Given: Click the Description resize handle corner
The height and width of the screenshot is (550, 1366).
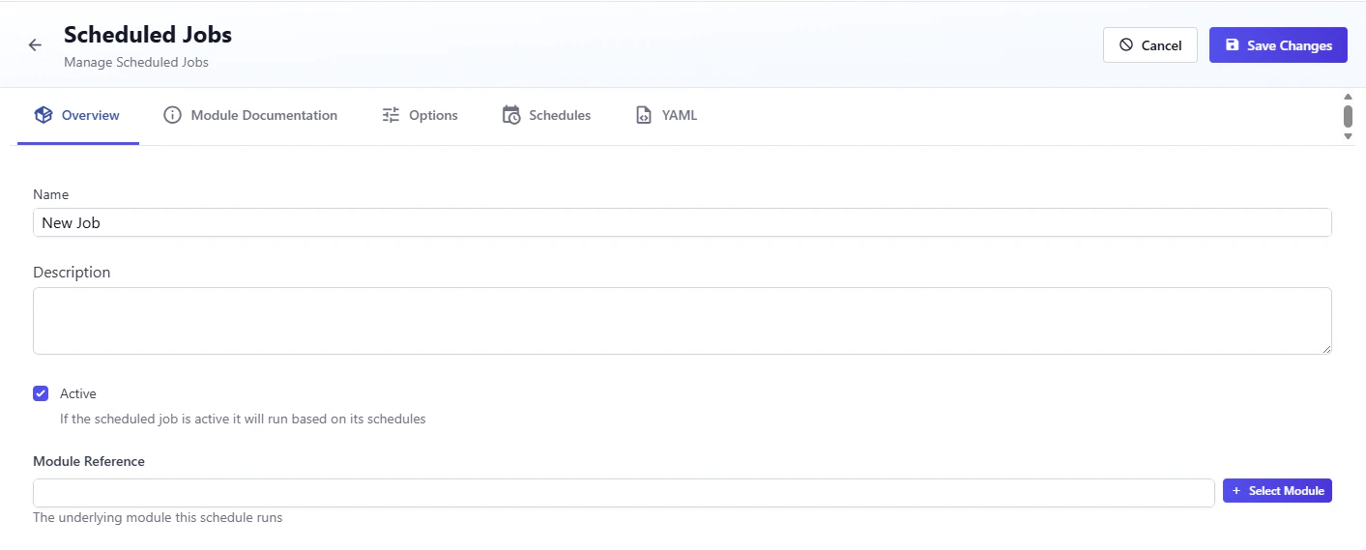Looking at the screenshot, I should 1326,349.
